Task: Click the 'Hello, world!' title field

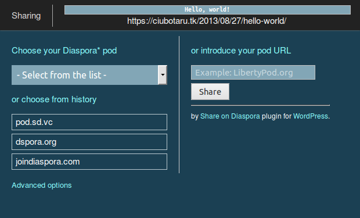Action: click(x=207, y=10)
